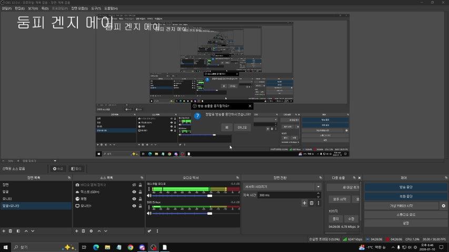Add a new scene transition with plus icon
This screenshot has height=252, width=449.
[x=304, y=203]
